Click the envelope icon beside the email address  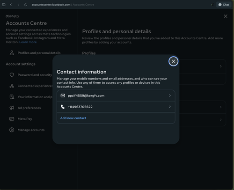pyautogui.click(x=63, y=95)
